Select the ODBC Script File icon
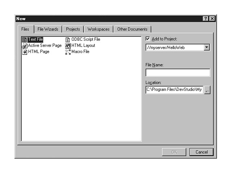Viewport: 231px width, 173px height. tap(67, 40)
